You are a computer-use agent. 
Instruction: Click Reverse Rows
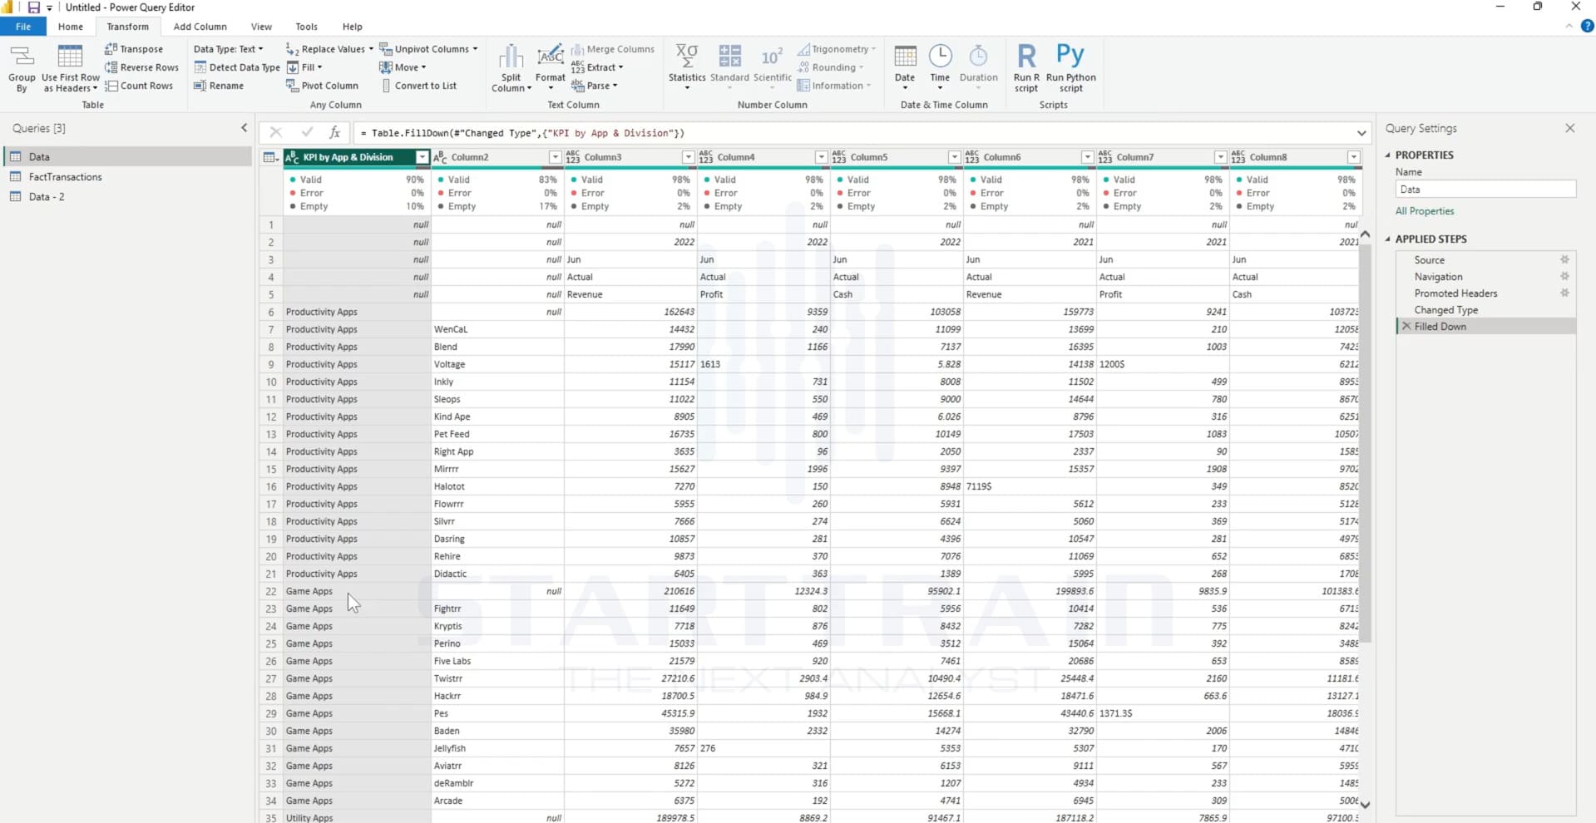[141, 67]
